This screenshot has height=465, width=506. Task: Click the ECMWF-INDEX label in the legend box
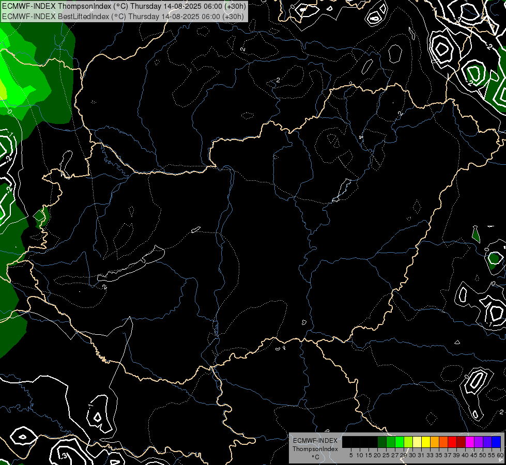(x=315, y=441)
